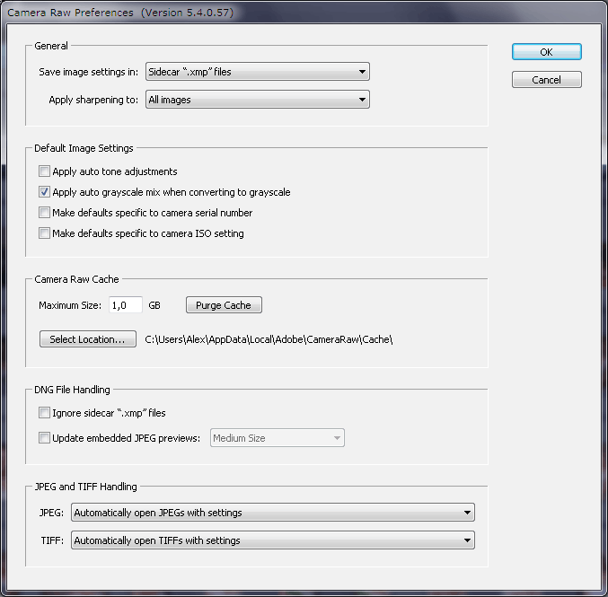
Task: Tick Make defaults specific to camera serial number
Action: [x=44, y=213]
